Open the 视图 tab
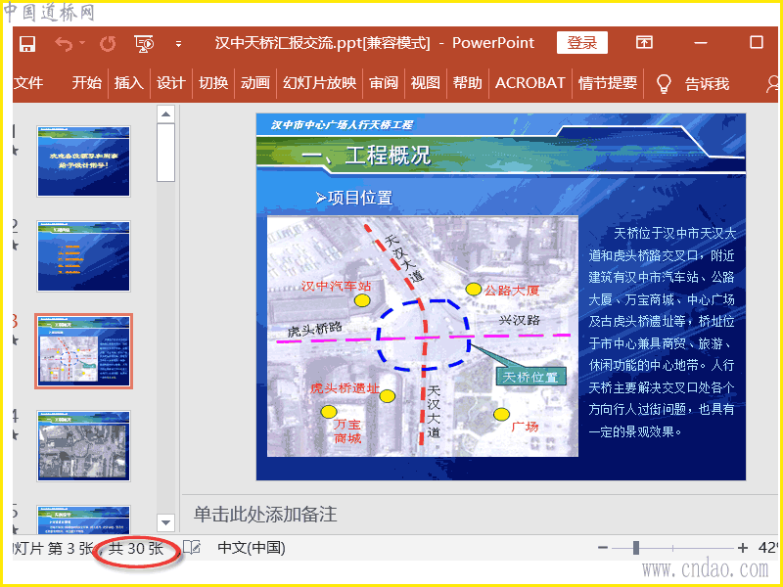 click(426, 83)
